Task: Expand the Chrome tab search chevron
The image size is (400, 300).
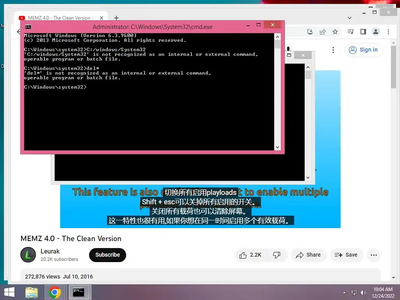Action: point(350,18)
